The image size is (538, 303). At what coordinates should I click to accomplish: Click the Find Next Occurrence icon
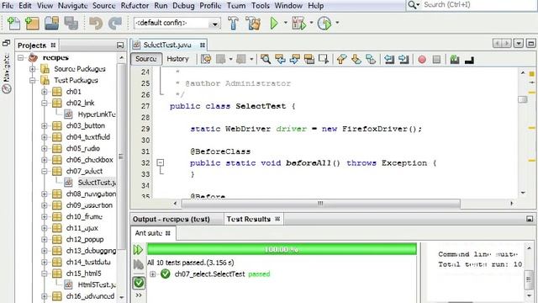click(x=295, y=60)
